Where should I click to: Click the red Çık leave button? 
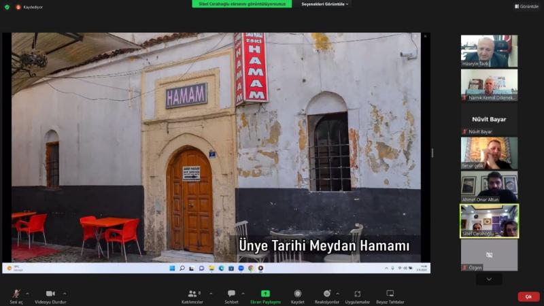528,297
